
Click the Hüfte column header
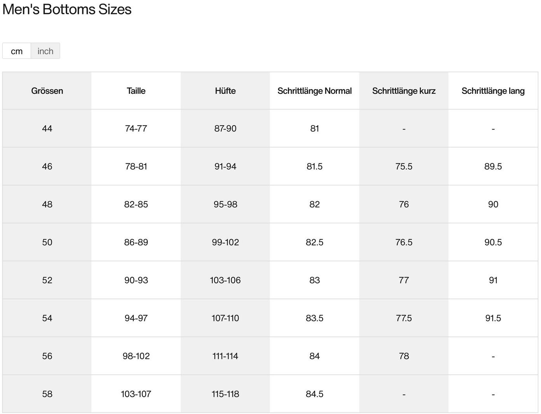click(225, 91)
